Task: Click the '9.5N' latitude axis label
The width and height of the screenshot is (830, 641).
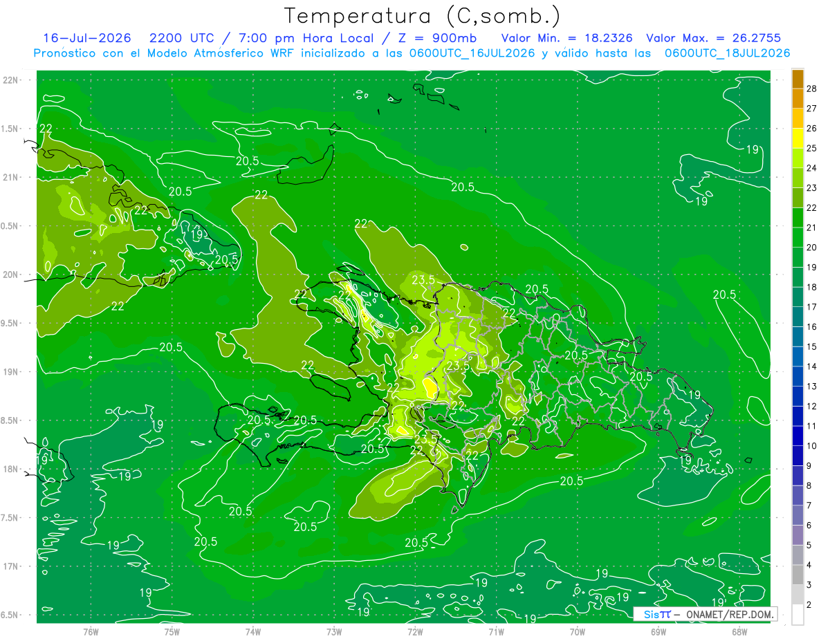Action: 10,323
